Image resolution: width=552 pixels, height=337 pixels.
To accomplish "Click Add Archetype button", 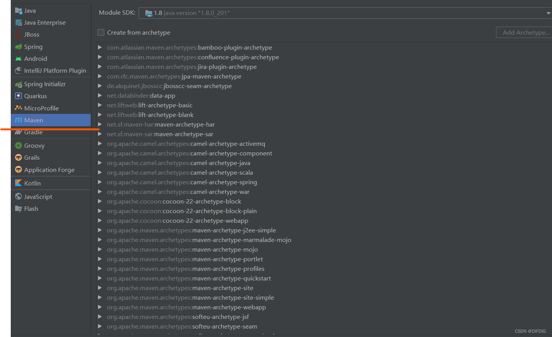I will pyautogui.click(x=524, y=32).
